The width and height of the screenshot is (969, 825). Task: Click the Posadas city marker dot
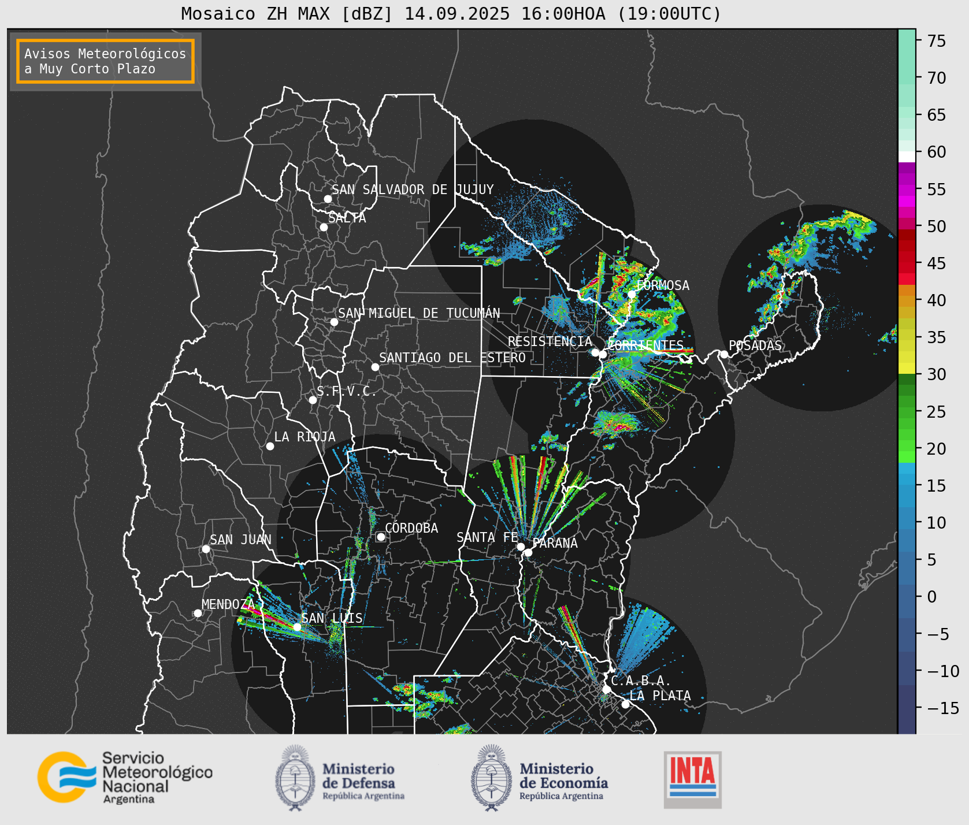(724, 354)
